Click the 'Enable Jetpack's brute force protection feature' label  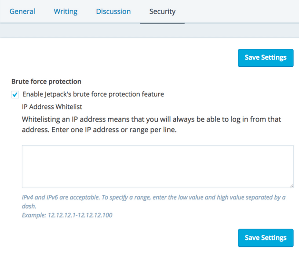[93, 94]
